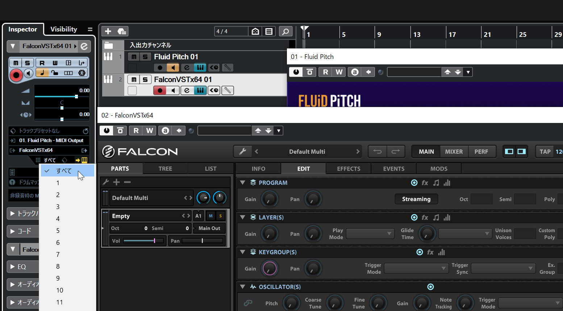
Task: Switch Falcon to PERF view
Action: click(481, 152)
